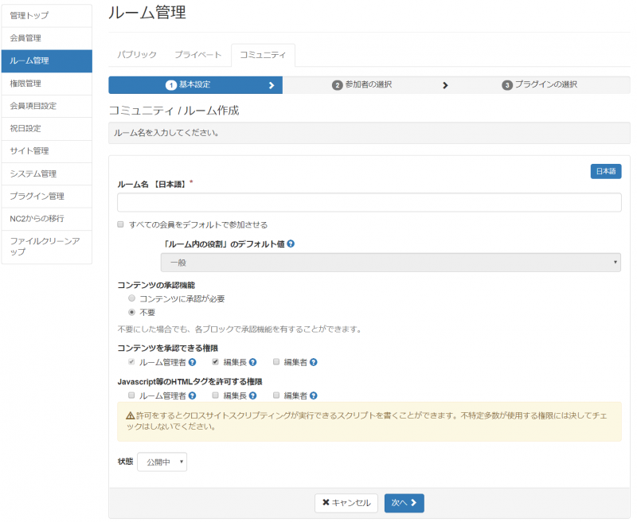Screen dimensions: 637x522
Task: Click the ルーム名 text input field
Action: [x=369, y=203]
